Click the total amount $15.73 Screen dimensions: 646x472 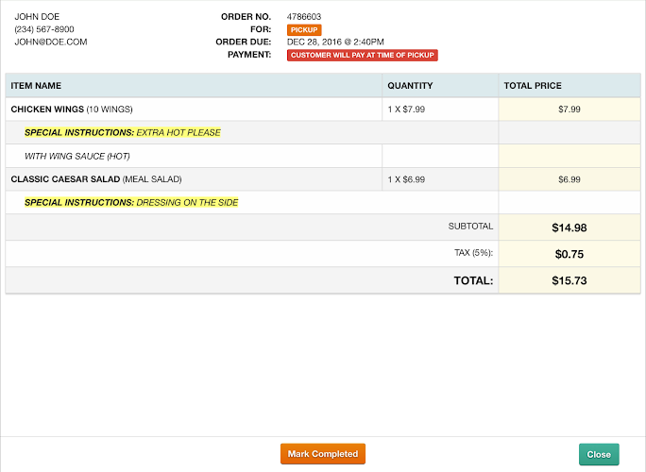coord(569,280)
